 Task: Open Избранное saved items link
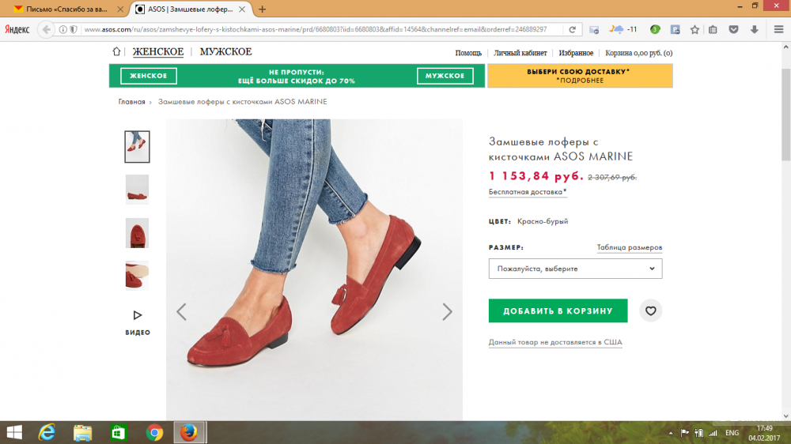point(576,53)
